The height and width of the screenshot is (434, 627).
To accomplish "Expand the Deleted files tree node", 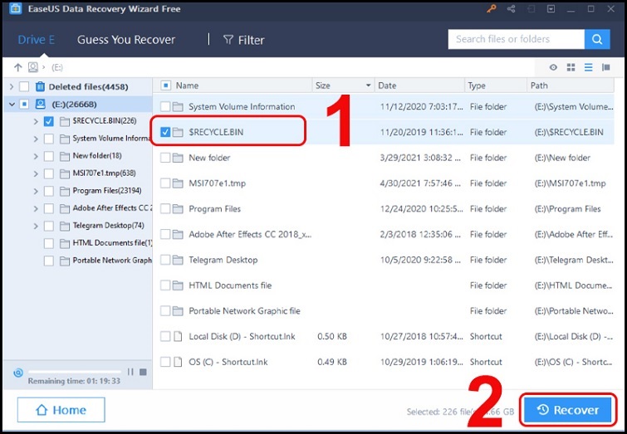I will point(11,86).
